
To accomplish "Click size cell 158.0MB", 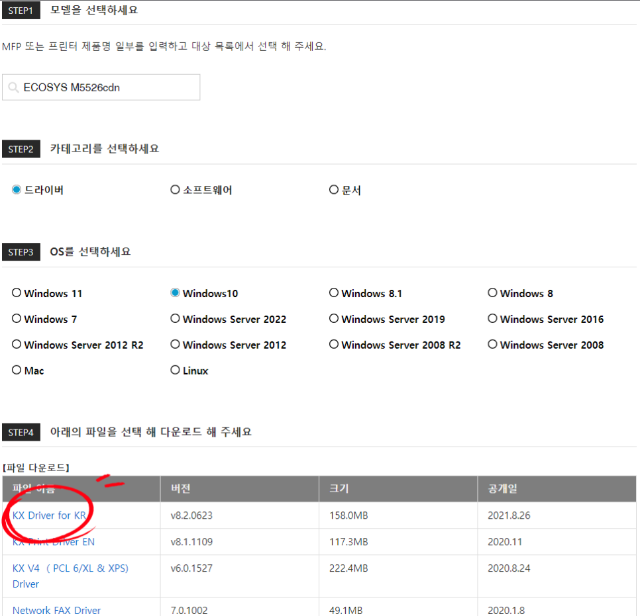I will (x=348, y=515).
